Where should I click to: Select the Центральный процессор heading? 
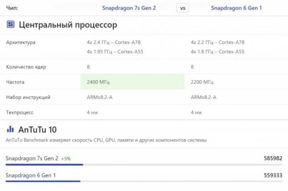[68, 24]
